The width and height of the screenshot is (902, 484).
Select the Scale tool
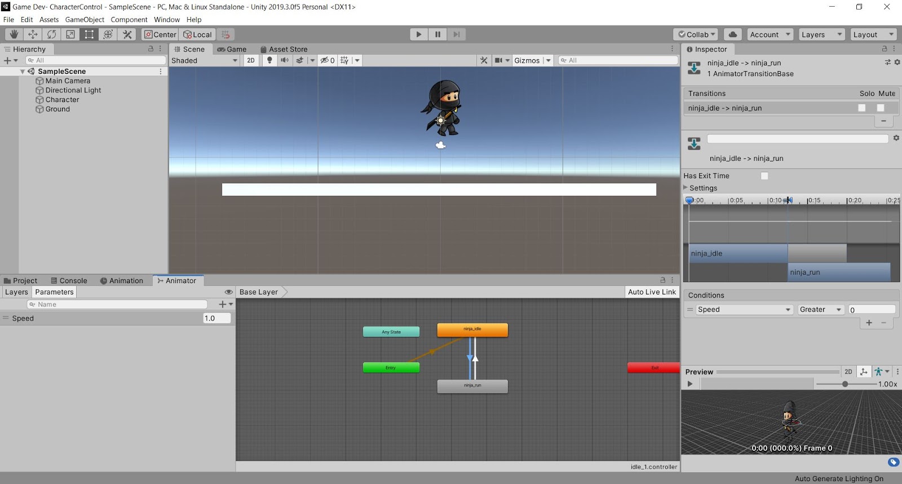tap(70, 34)
